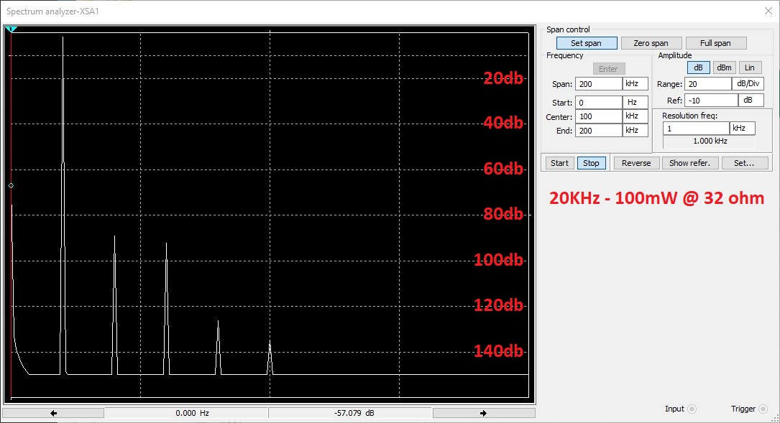Click the Reverse display button
The image size is (780, 423).
pos(636,163)
